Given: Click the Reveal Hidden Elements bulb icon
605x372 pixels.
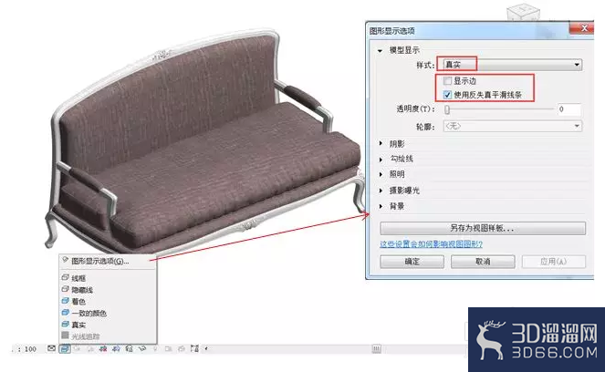Looking at the screenshot, I should (x=155, y=349).
